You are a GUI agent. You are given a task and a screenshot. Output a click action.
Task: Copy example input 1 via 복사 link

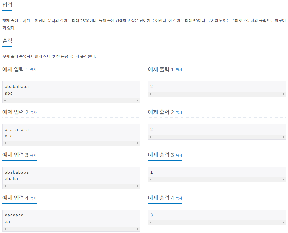[33, 69]
